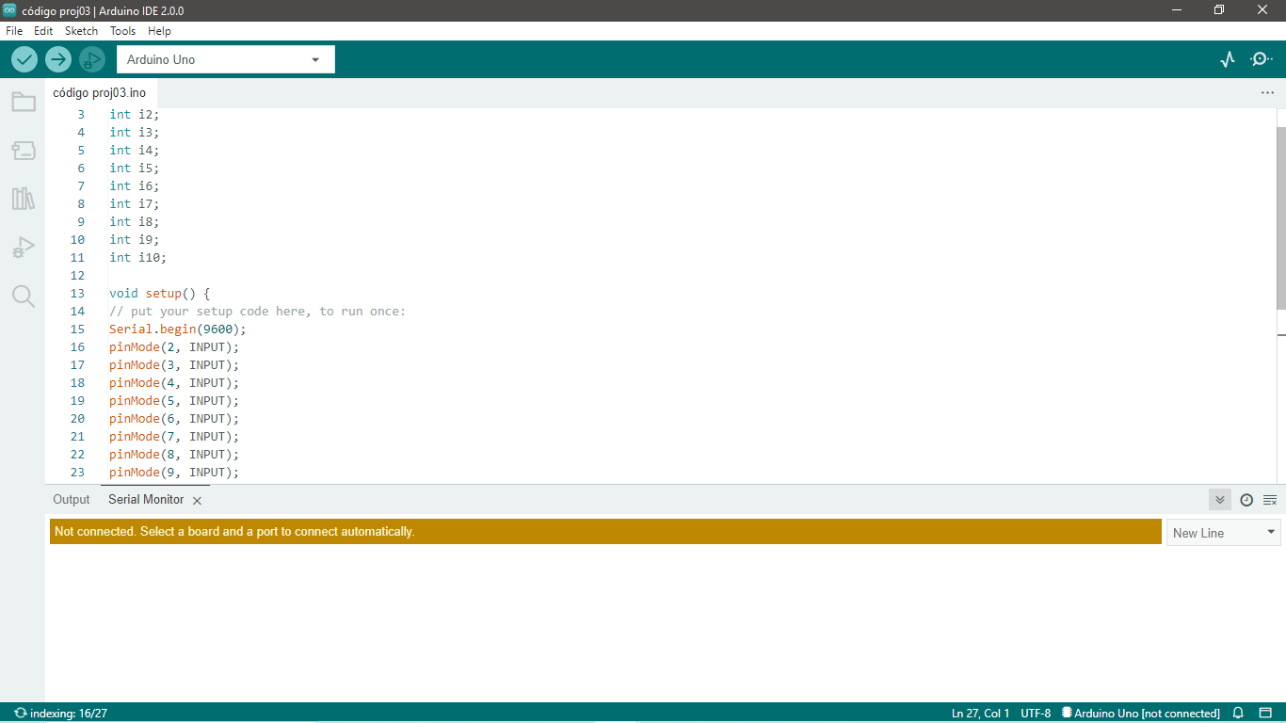Switch to the Serial Monitor tab

(x=146, y=500)
